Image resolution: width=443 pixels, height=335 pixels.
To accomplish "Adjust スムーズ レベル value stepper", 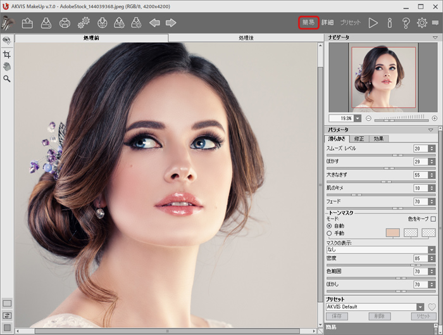I will tap(432, 148).
